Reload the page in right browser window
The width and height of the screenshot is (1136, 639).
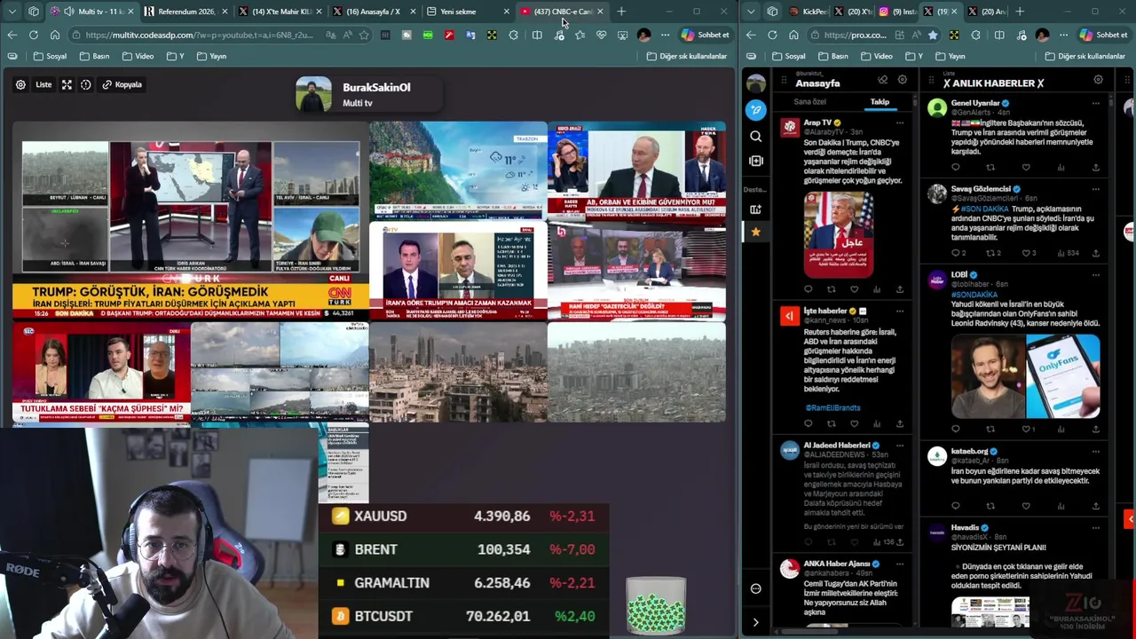click(x=772, y=35)
